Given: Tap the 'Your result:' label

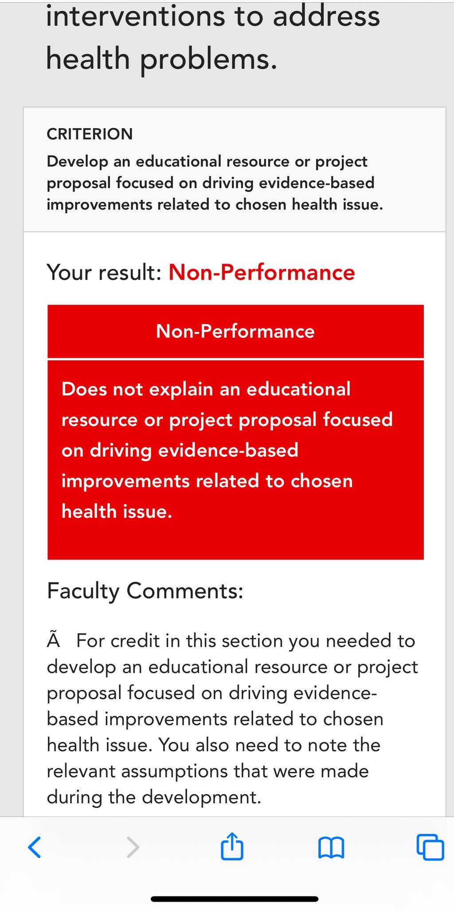Looking at the screenshot, I should point(104,272).
